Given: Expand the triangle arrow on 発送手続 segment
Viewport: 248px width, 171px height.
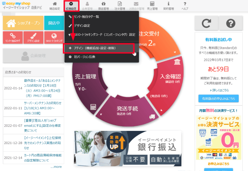Looking at the screenshot, I should click(101, 114).
